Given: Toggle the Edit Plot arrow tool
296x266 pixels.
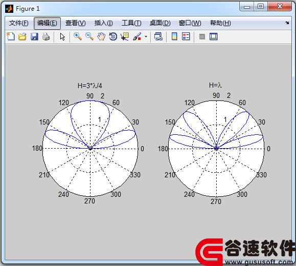Looking at the screenshot, I should point(62,37).
